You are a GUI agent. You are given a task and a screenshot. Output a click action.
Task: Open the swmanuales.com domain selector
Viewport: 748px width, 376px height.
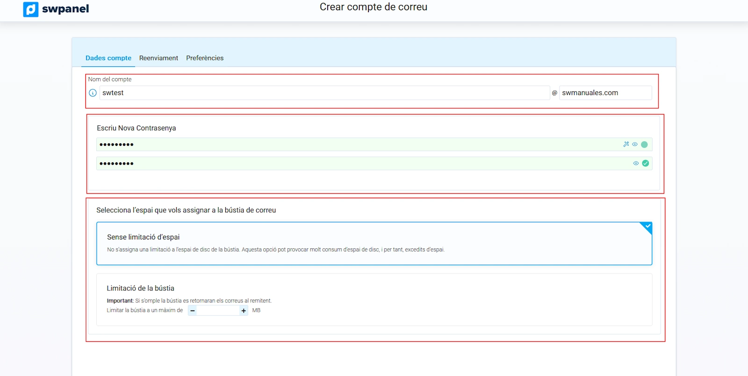point(605,93)
